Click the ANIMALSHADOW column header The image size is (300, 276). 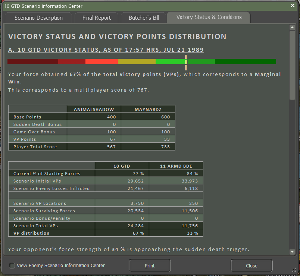click(94, 110)
